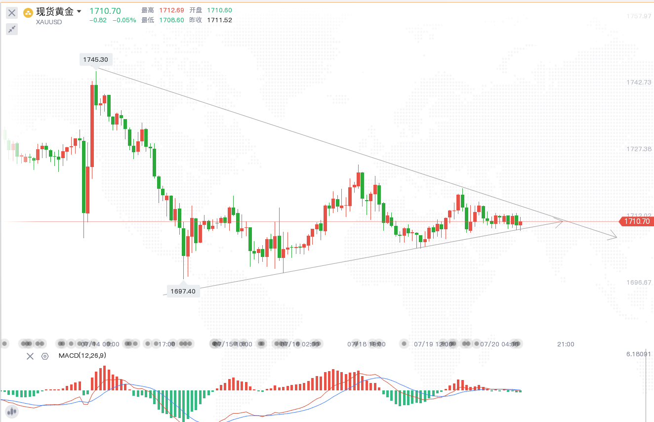Click the 07/15 10:00 time label
654x422 pixels.
click(x=233, y=344)
